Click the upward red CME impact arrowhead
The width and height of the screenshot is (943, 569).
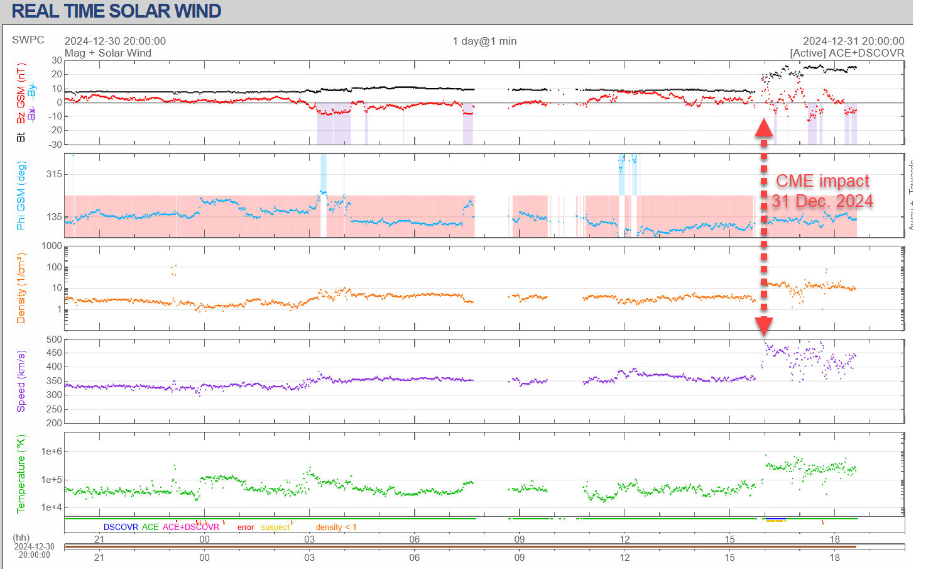763,128
